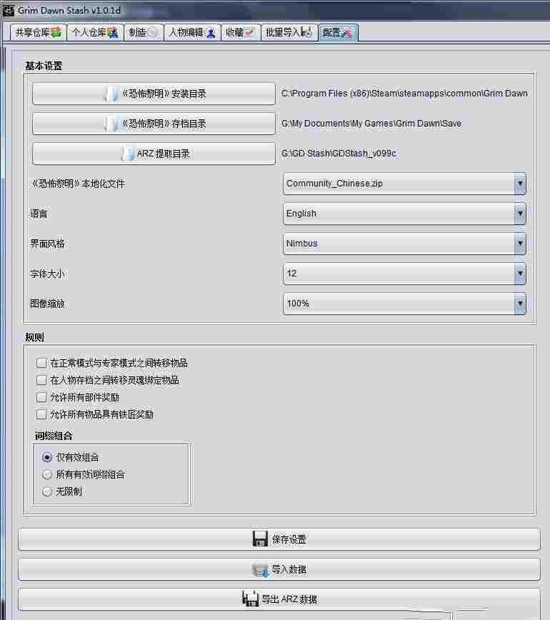Open the 语言 dropdown showing English
Viewport: 550px width, 620px height.
[x=404, y=214]
